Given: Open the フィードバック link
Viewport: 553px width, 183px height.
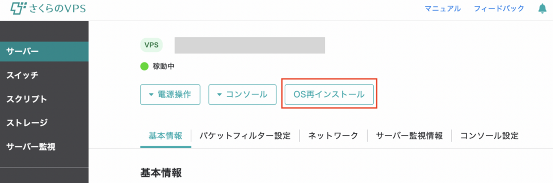Looking at the screenshot, I should click(x=499, y=8).
